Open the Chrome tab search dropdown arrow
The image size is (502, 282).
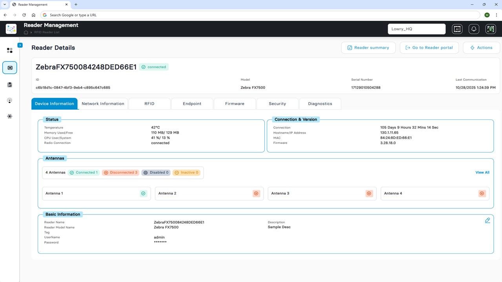point(4,5)
